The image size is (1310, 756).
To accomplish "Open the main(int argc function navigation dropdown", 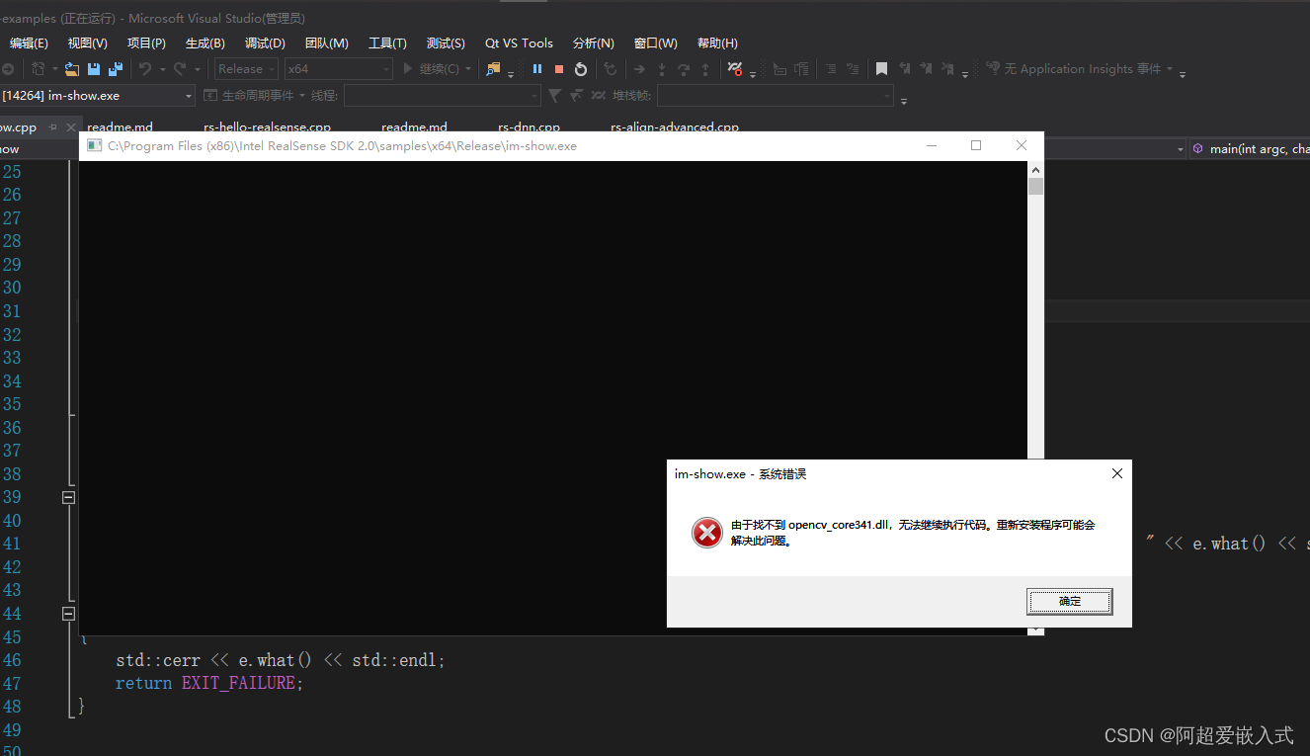I will tap(1251, 149).
